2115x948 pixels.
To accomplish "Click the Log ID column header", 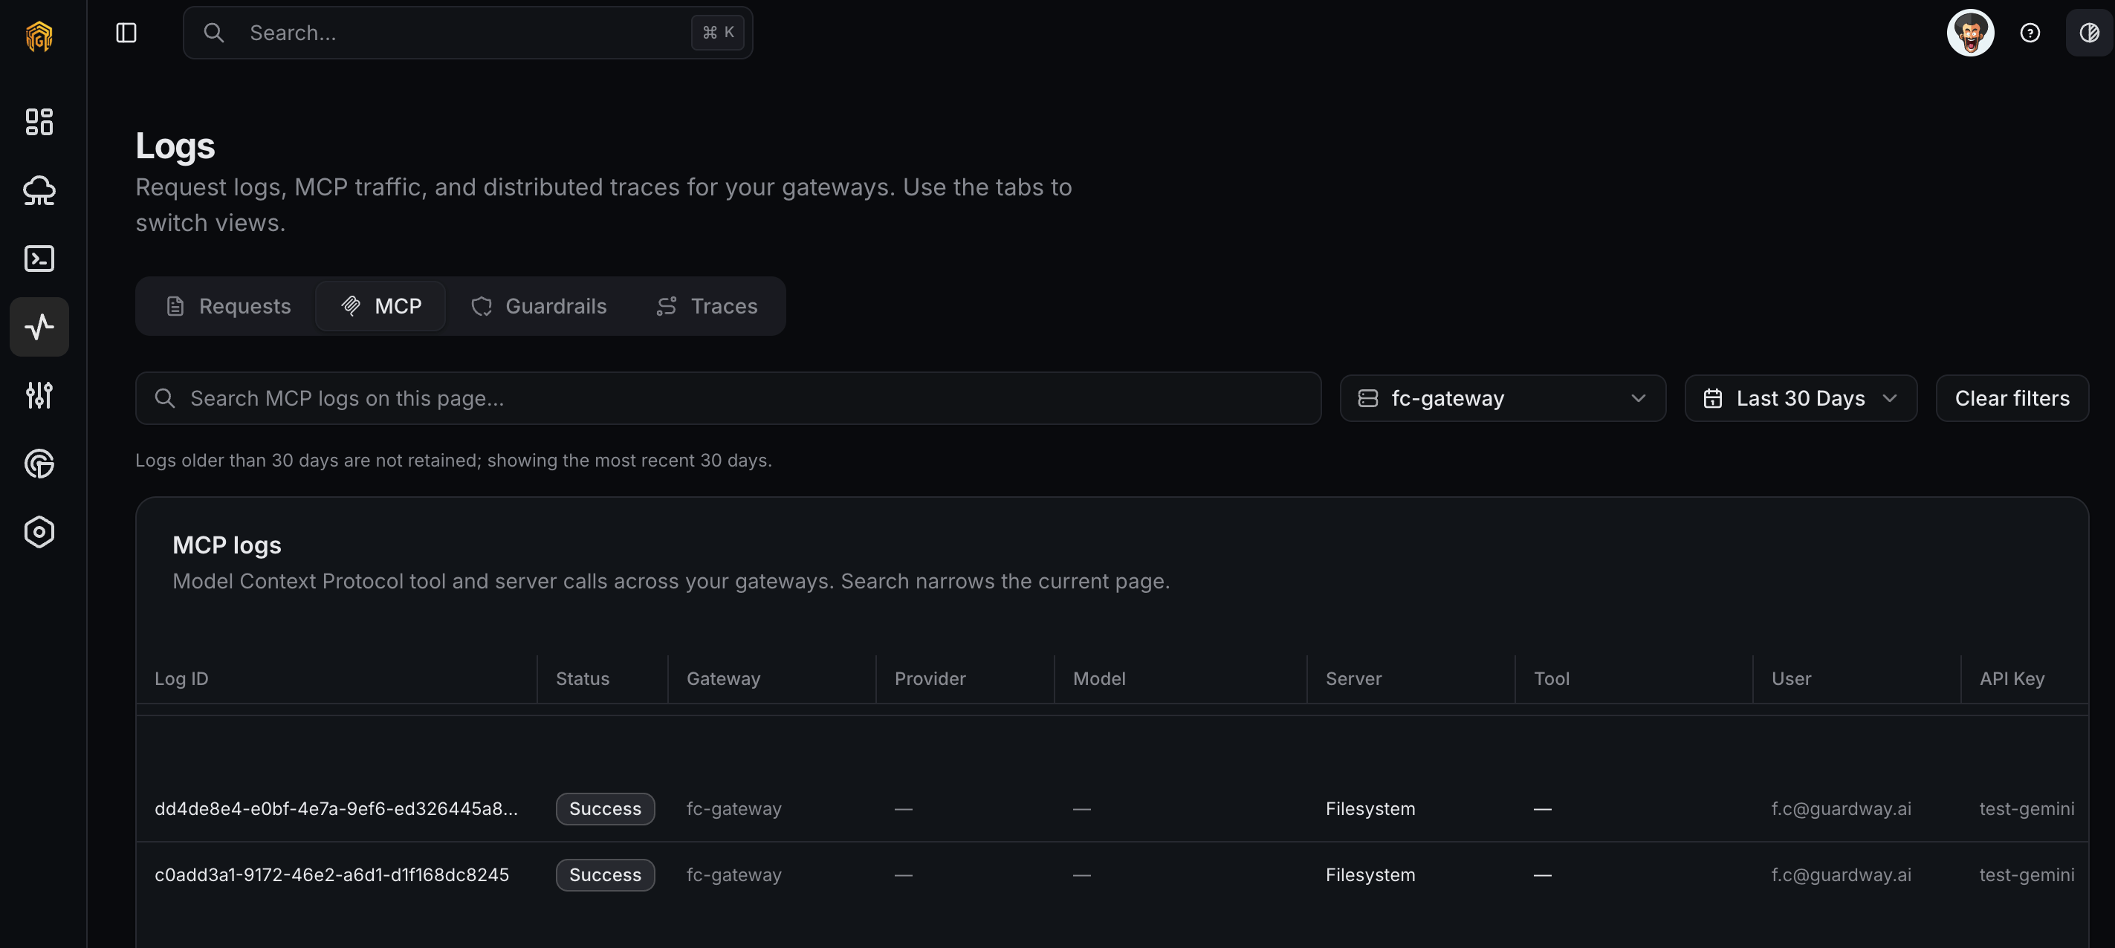I will (181, 679).
